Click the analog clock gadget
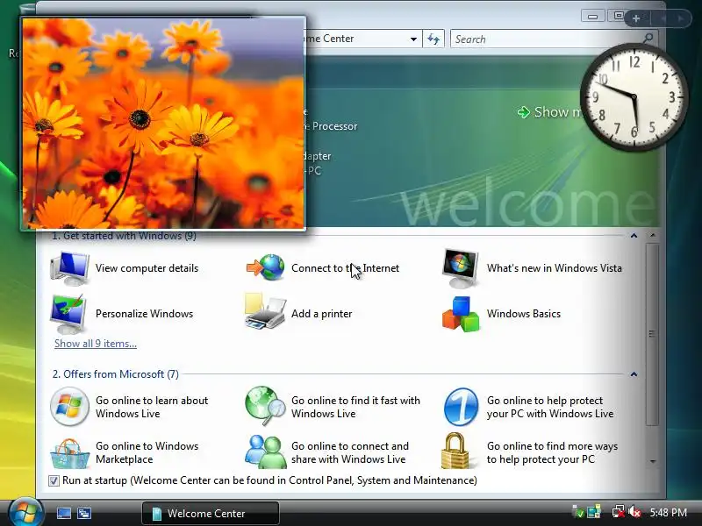Screen dimensions: 702x526 click(634, 96)
